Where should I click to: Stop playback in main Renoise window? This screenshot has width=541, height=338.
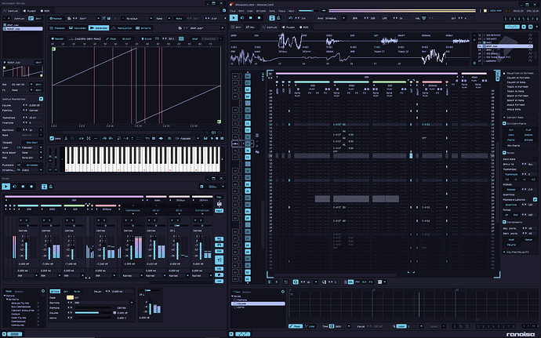coord(251,18)
